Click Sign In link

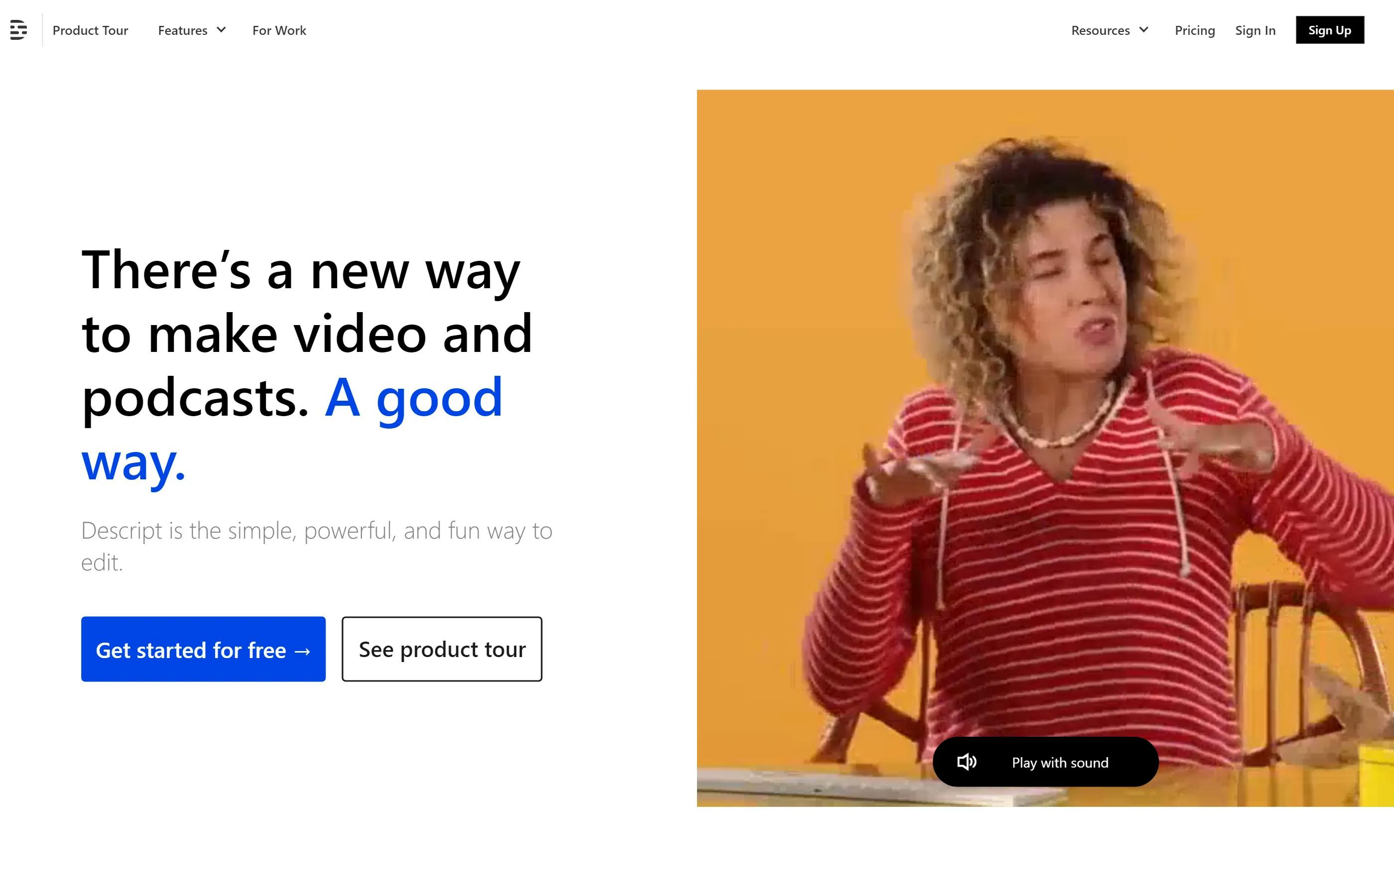1256,30
